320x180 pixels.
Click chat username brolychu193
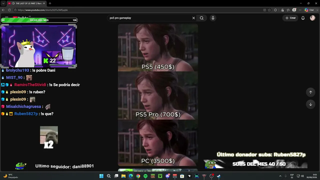point(17,70)
